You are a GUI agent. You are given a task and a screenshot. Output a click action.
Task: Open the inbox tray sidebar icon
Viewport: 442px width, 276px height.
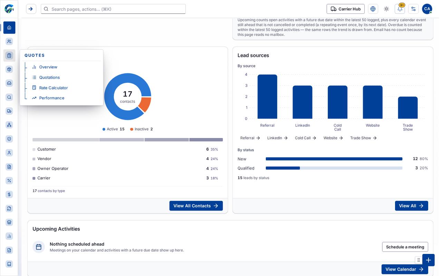click(x=9, y=83)
